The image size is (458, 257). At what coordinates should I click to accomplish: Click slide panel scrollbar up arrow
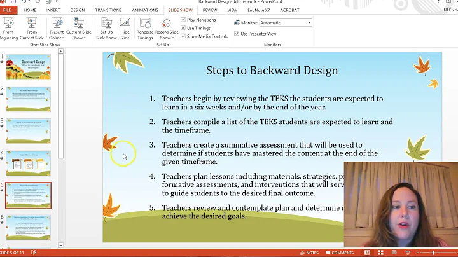(x=60, y=52)
